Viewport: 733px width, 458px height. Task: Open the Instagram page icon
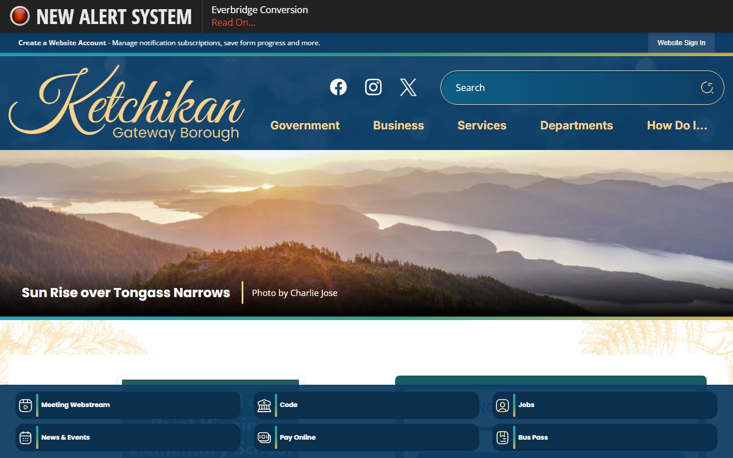(373, 87)
